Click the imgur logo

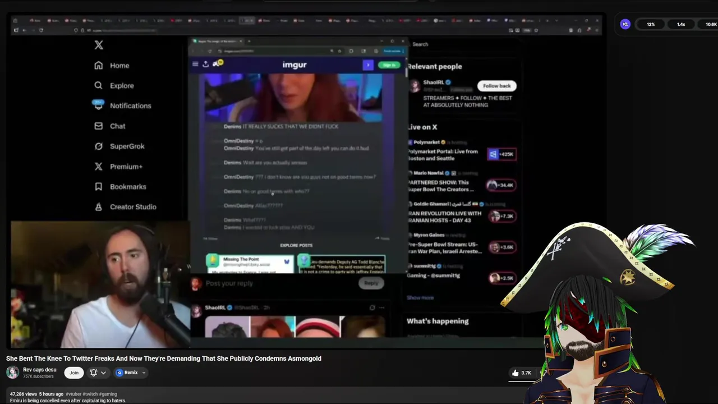tap(294, 65)
